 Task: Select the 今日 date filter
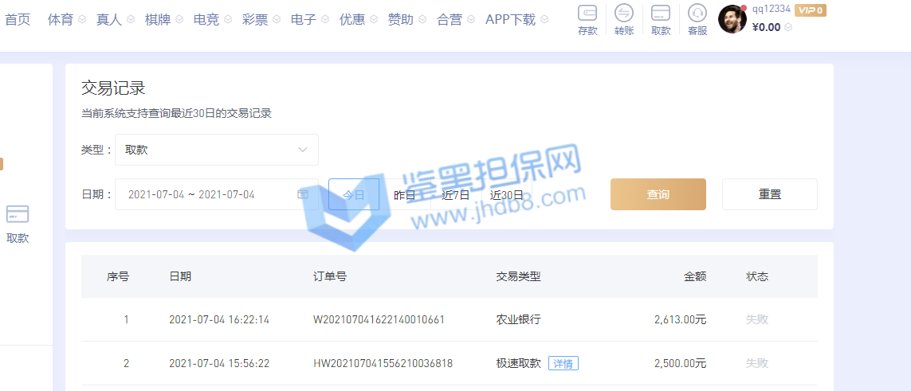pos(354,194)
